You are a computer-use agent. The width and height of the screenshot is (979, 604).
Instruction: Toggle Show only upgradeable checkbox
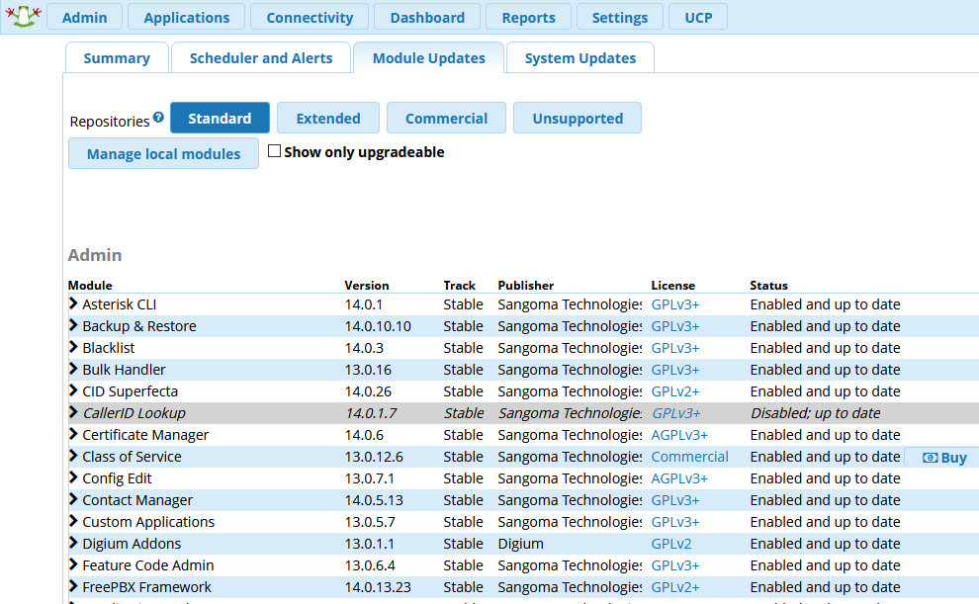(274, 151)
